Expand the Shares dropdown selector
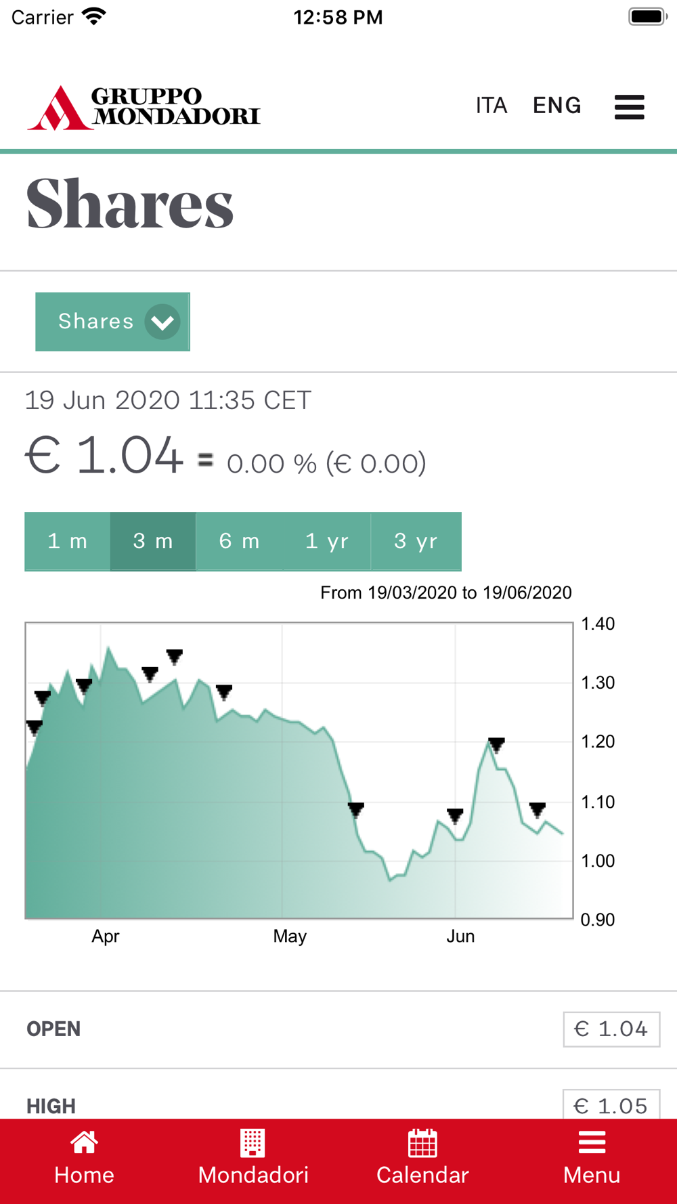This screenshot has height=1204, width=677. 112,322
